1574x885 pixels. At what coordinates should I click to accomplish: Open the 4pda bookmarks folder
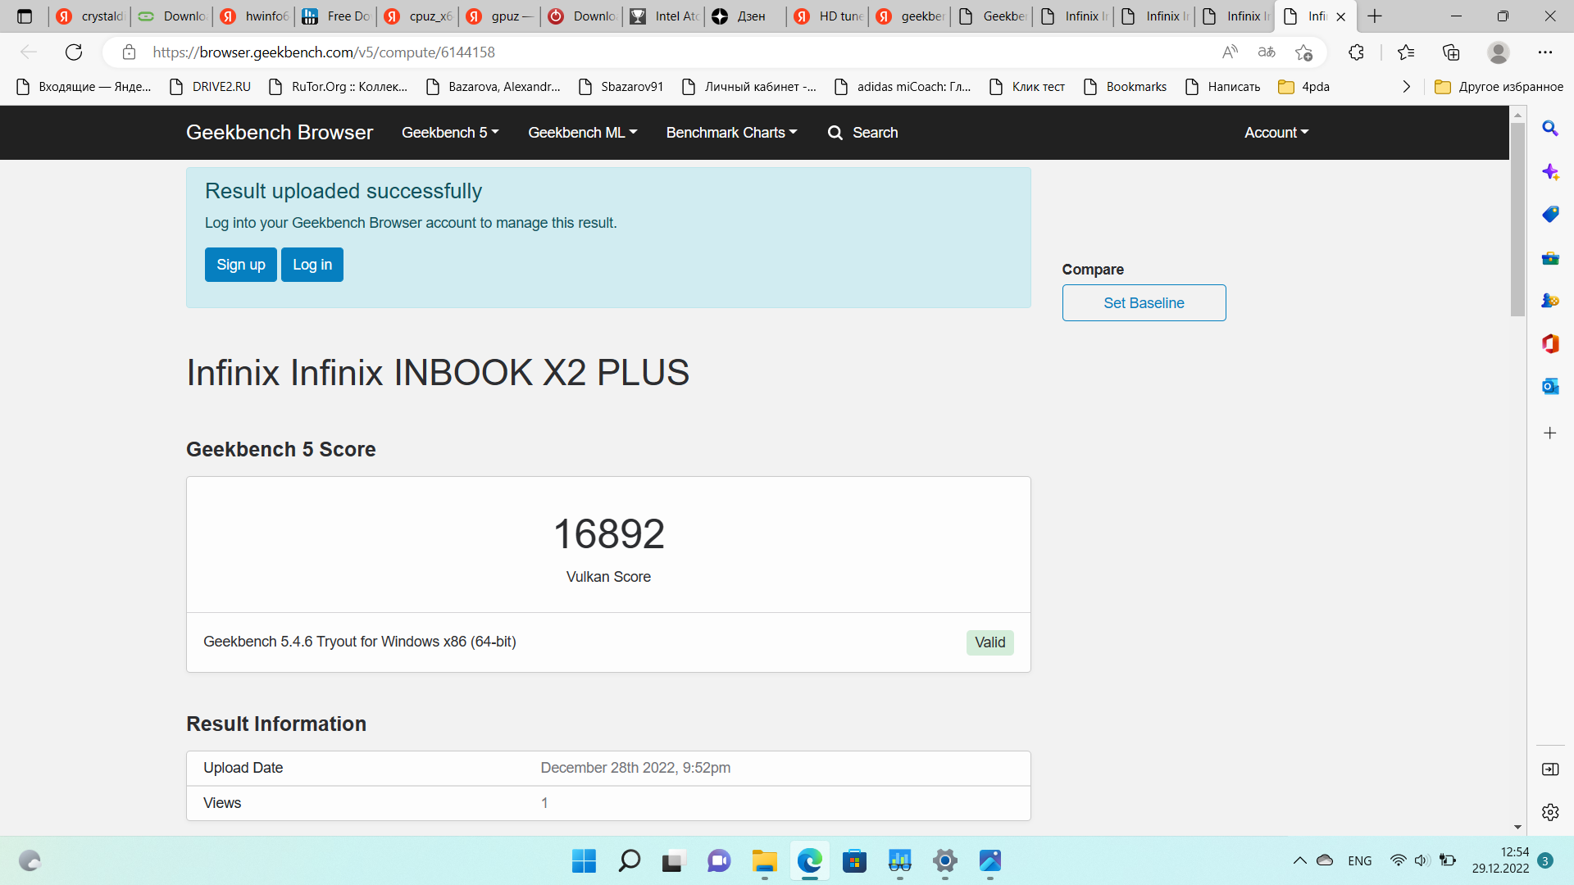pyautogui.click(x=1305, y=87)
